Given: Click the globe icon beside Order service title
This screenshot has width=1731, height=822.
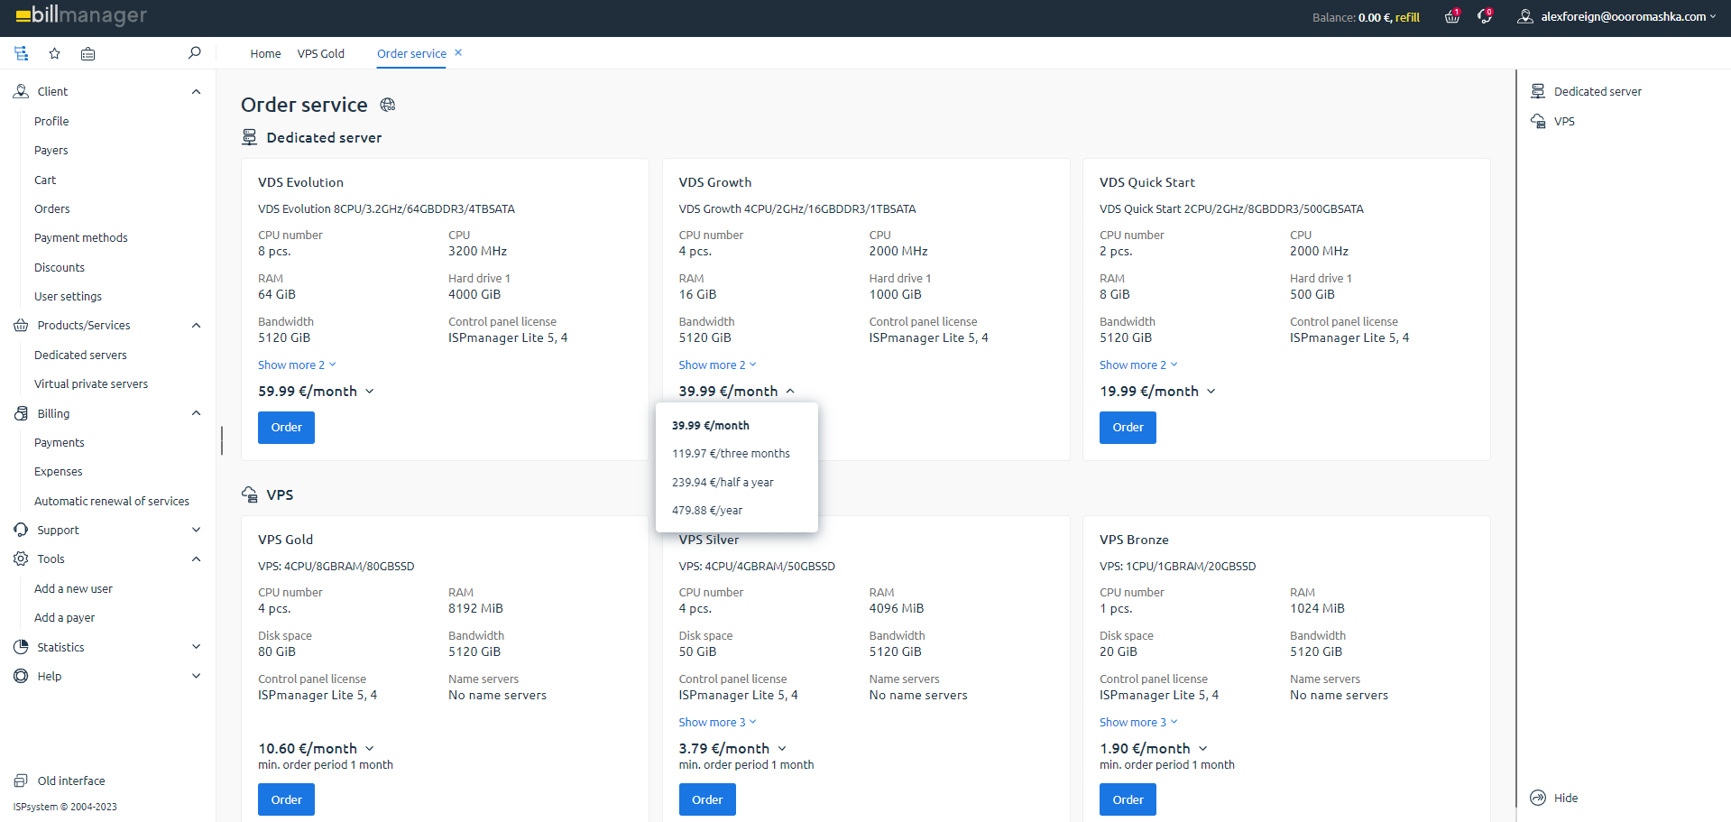Looking at the screenshot, I should [x=387, y=105].
